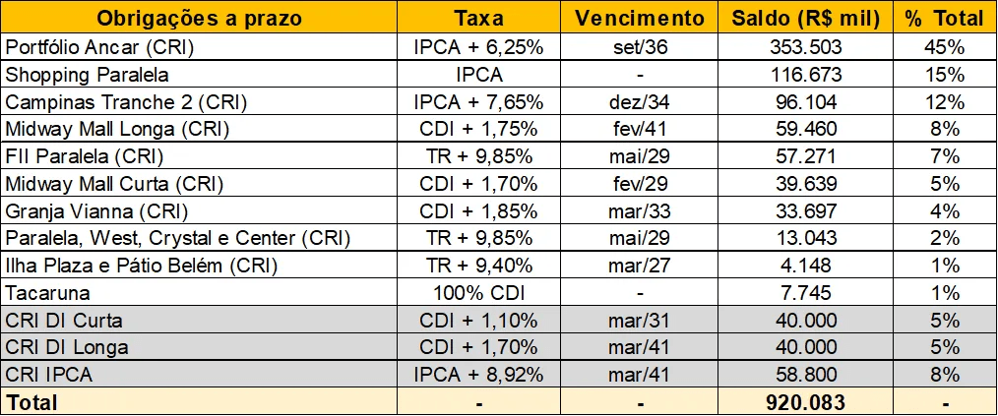Click the CRI DI Curta cell

coord(64,320)
